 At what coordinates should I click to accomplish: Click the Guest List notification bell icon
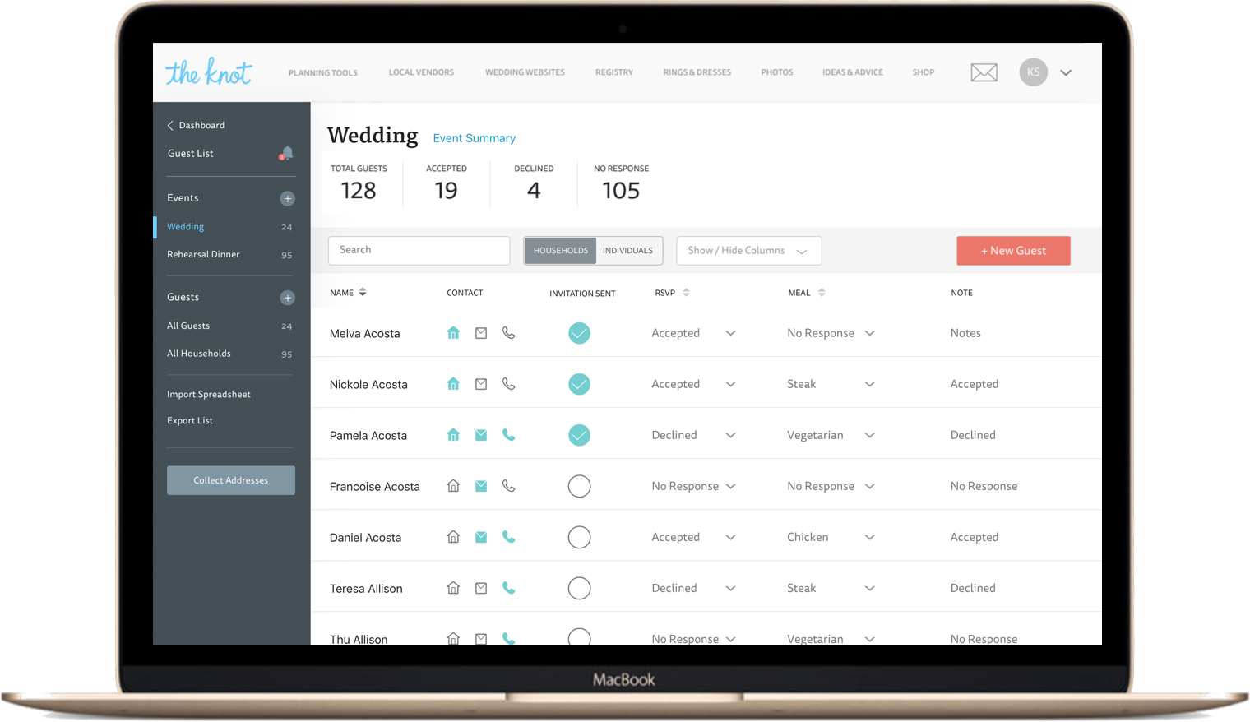pos(286,154)
